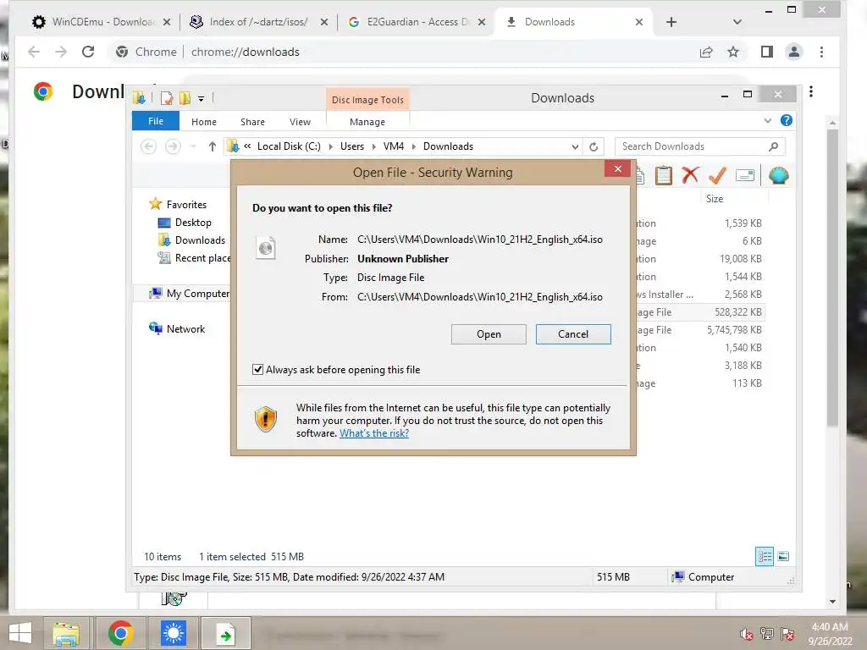
Task: Open Downloads page three-dot more actions
Action: tap(810, 91)
